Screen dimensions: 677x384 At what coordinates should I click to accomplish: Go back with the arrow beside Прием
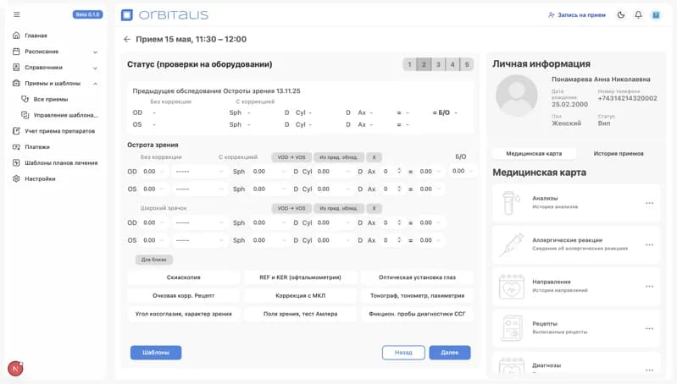point(127,39)
